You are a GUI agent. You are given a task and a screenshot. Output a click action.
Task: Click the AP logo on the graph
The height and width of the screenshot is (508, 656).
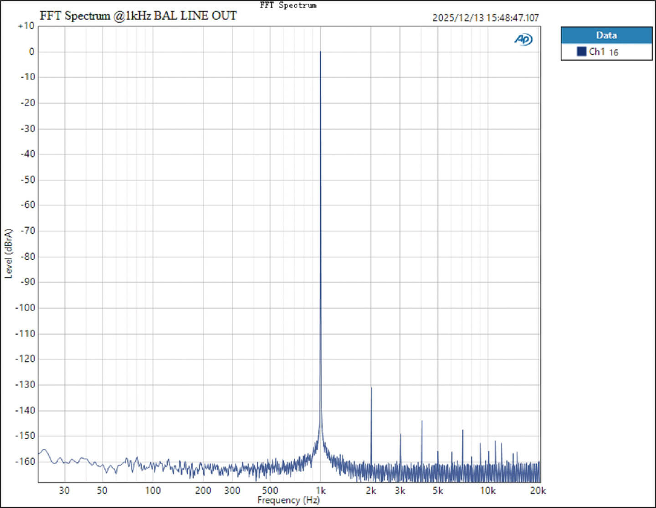523,40
